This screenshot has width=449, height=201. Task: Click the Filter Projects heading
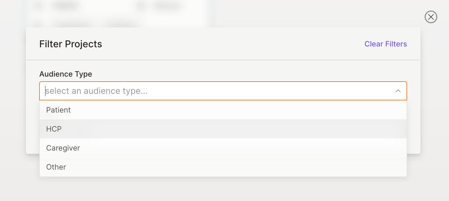pos(71,44)
